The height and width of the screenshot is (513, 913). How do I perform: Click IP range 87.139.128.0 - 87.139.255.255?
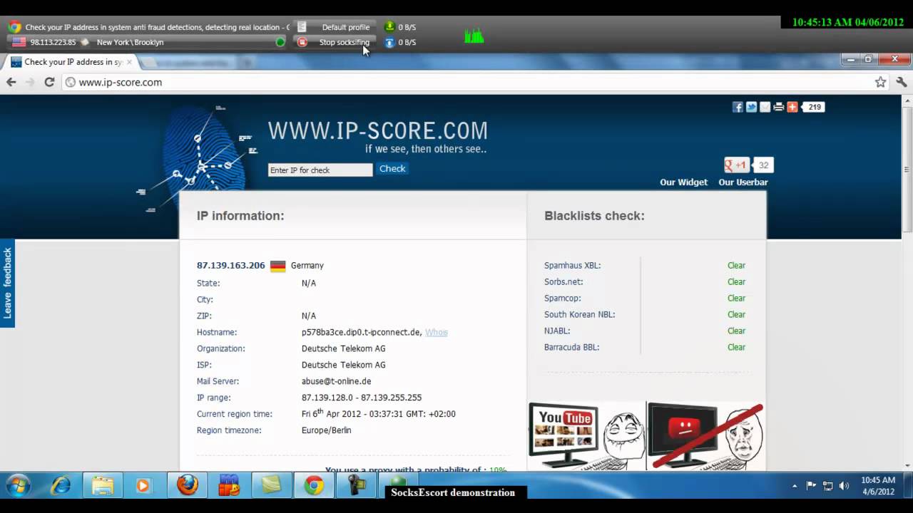(362, 398)
